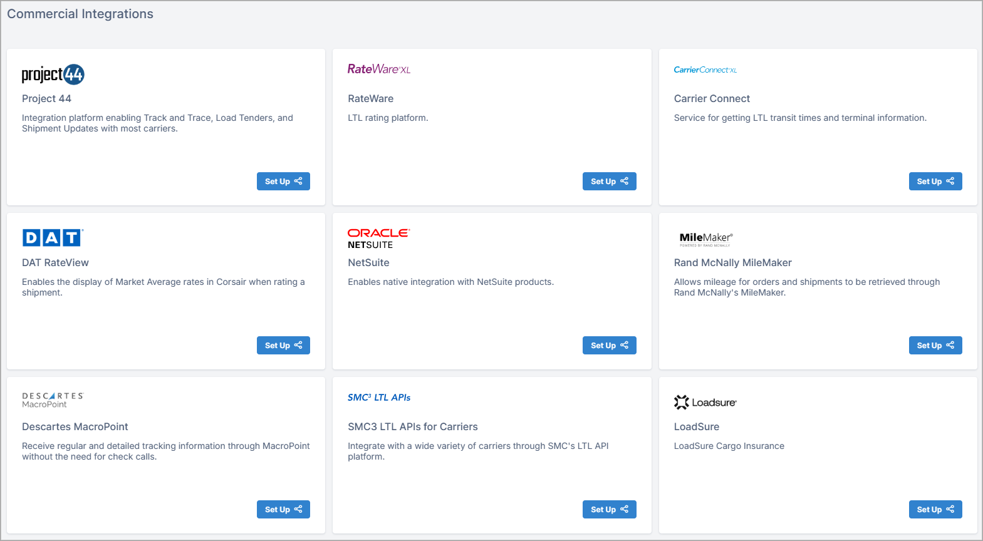Click 'LoadSure Cargo Insurance' description
This screenshot has width=983, height=541.
[x=729, y=446]
